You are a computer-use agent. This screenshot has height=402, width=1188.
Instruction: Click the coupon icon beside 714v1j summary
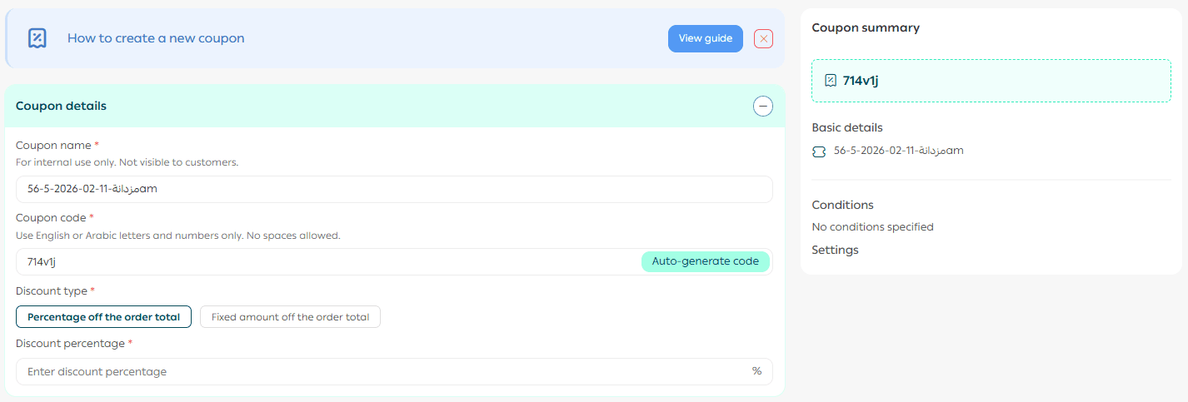click(x=830, y=81)
